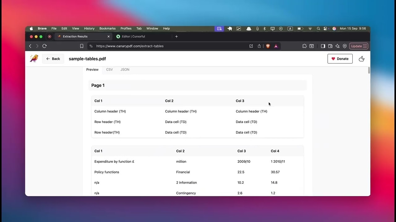Viewport: 396px width, 222px height.
Task: Open a new tab with the plus button
Action: [x=177, y=36]
